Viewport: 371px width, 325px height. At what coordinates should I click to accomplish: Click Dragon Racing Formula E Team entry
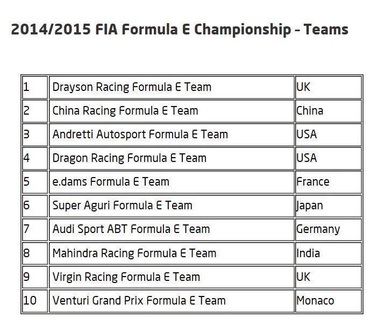pyautogui.click(x=172, y=158)
